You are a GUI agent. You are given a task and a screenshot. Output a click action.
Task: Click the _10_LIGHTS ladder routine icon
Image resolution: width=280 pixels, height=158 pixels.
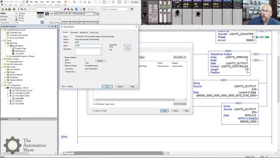point(13,54)
